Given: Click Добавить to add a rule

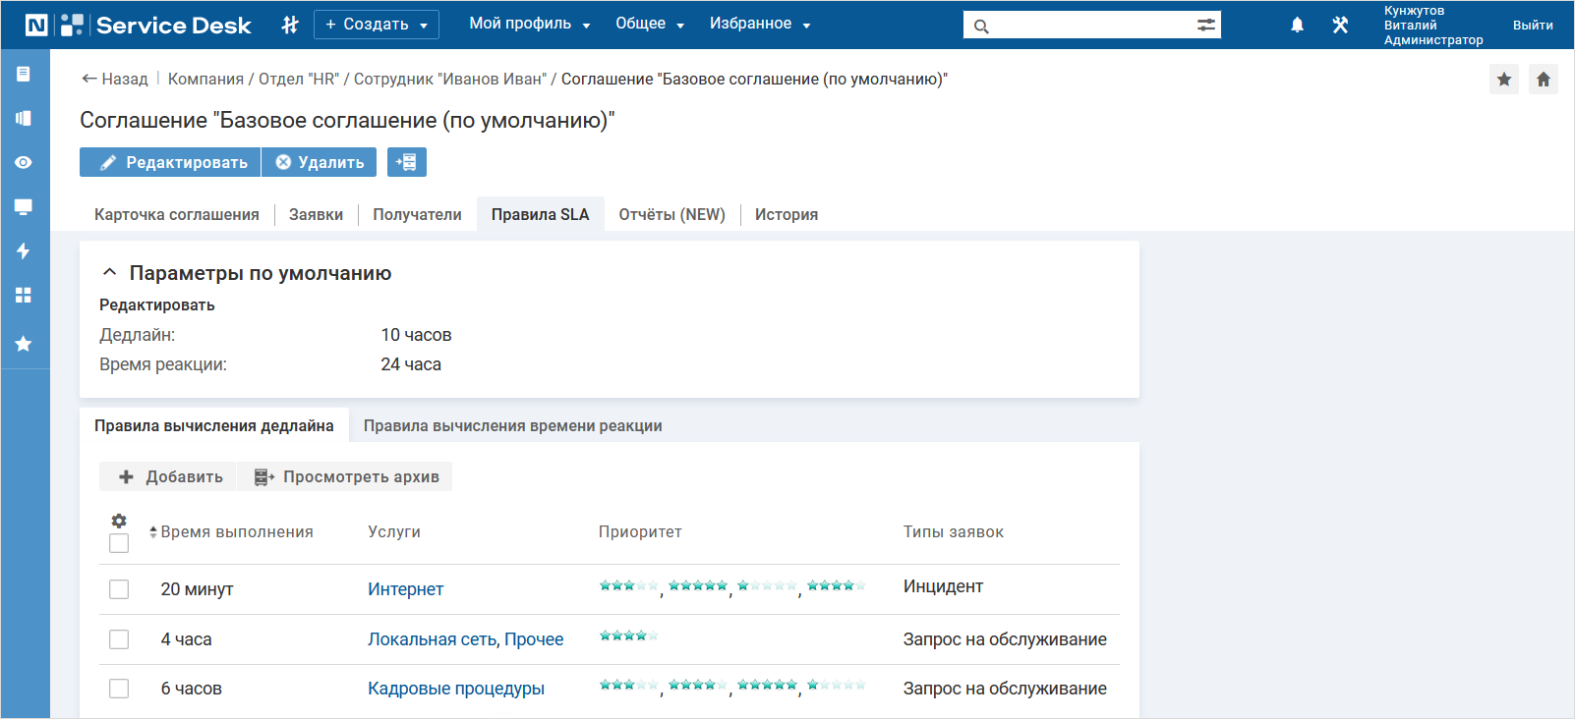Looking at the screenshot, I should [x=168, y=476].
